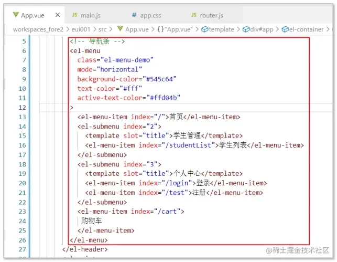This screenshot has height=262, width=337.
Task: Click the JS icon on the main.js tab
Action: (74, 15)
